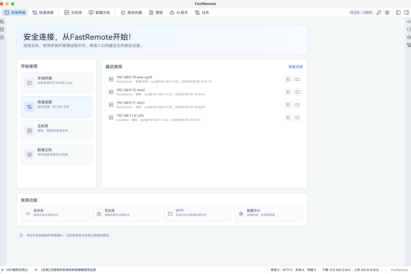Select 快速连接 in the top toolbar
This screenshot has height=274, width=411.
[x=43, y=13]
